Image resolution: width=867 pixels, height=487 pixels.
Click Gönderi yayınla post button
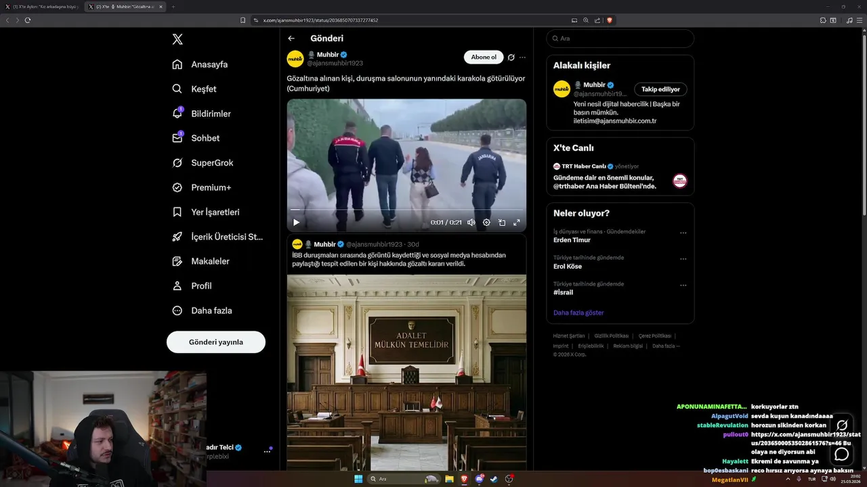point(216,342)
